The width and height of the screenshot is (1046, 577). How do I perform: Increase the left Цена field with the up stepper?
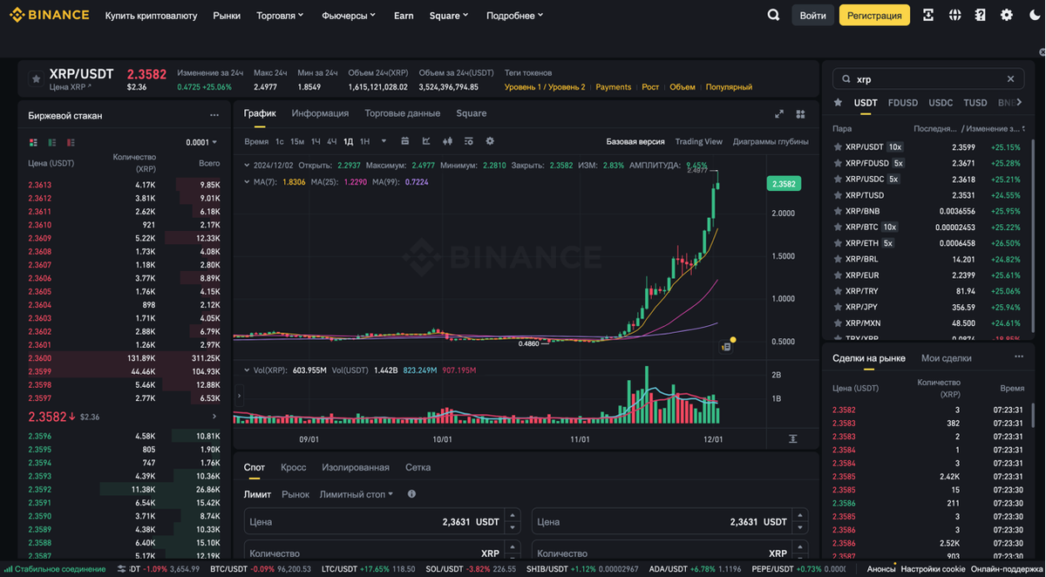tap(513, 516)
